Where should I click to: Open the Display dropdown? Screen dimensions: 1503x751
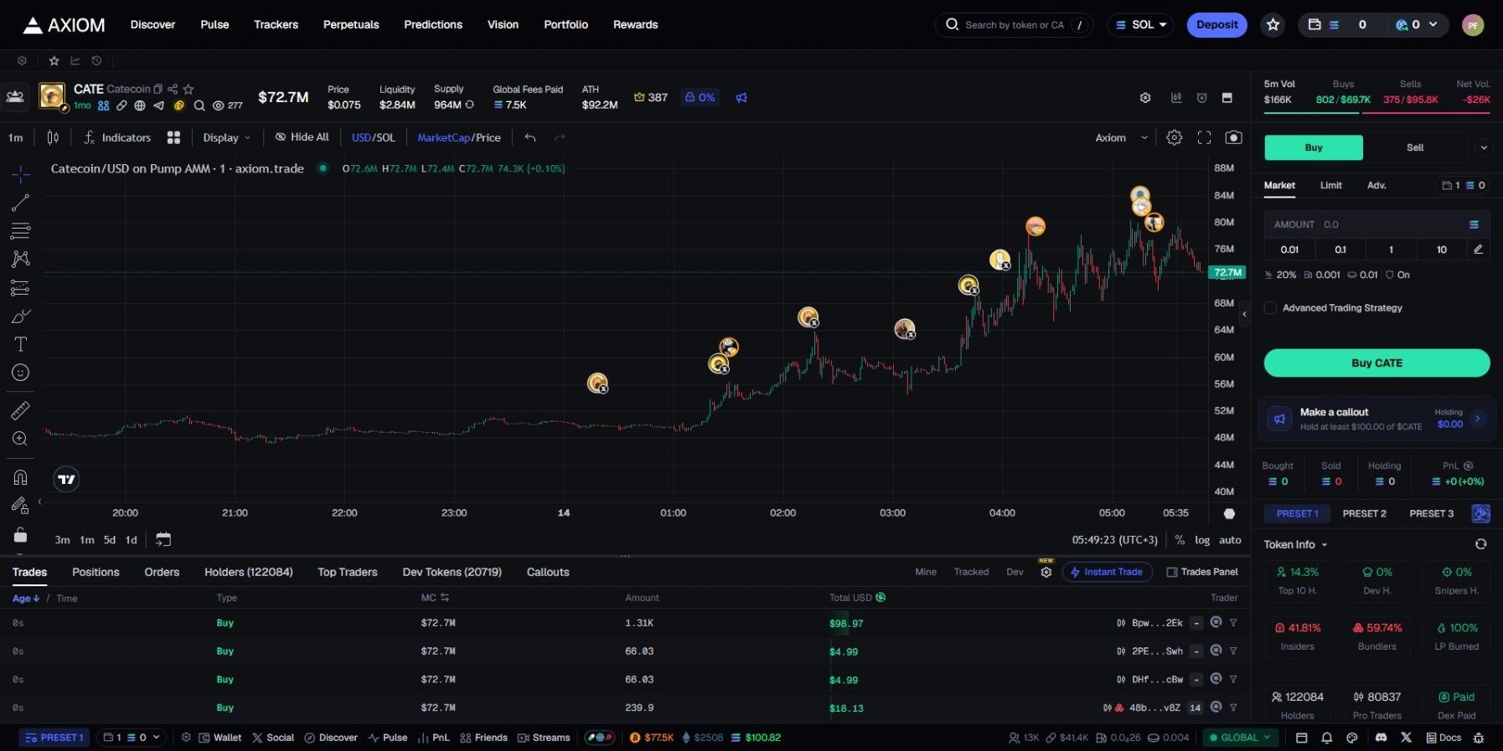226,137
